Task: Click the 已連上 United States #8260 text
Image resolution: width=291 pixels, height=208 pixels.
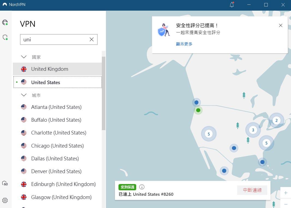Action: click(x=146, y=194)
